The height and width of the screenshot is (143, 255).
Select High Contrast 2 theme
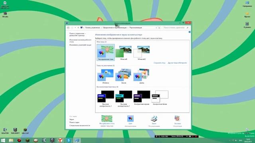point(124,99)
